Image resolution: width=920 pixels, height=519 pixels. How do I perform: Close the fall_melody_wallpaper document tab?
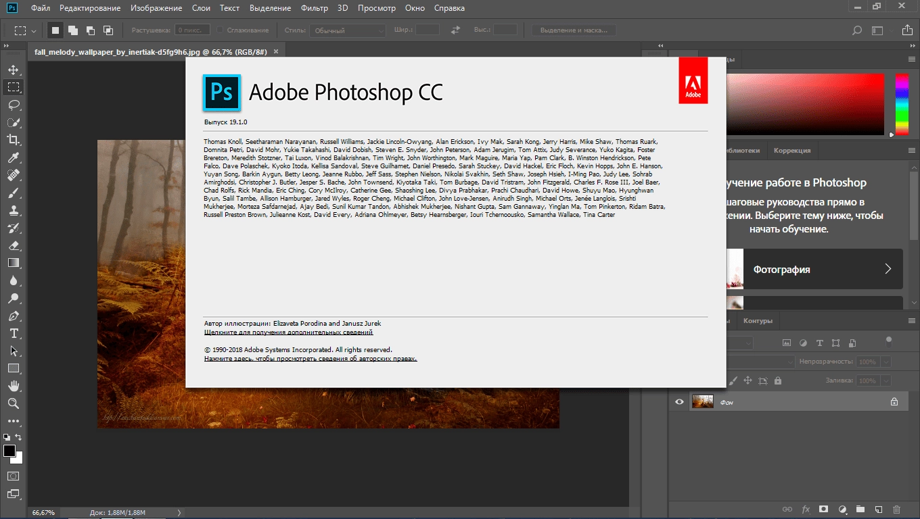[x=275, y=51]
